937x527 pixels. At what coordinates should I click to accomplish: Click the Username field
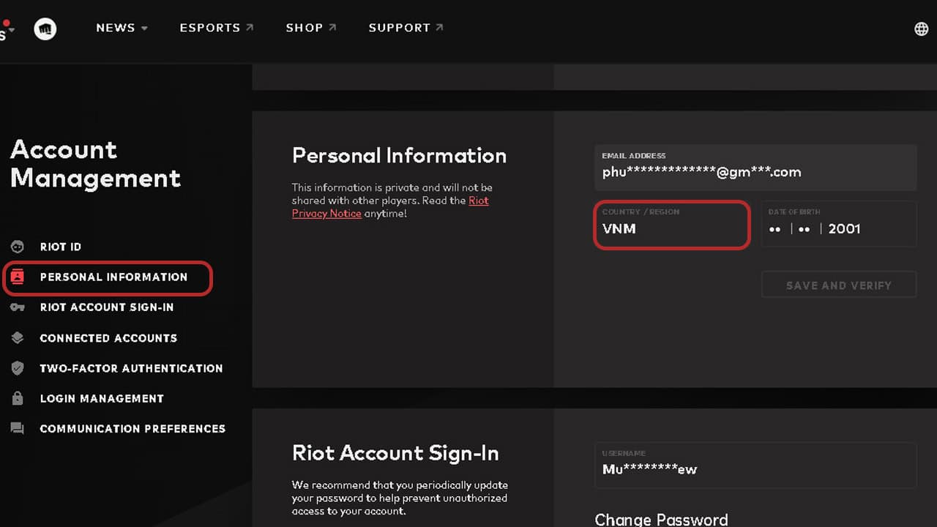[x=755, y=465]
